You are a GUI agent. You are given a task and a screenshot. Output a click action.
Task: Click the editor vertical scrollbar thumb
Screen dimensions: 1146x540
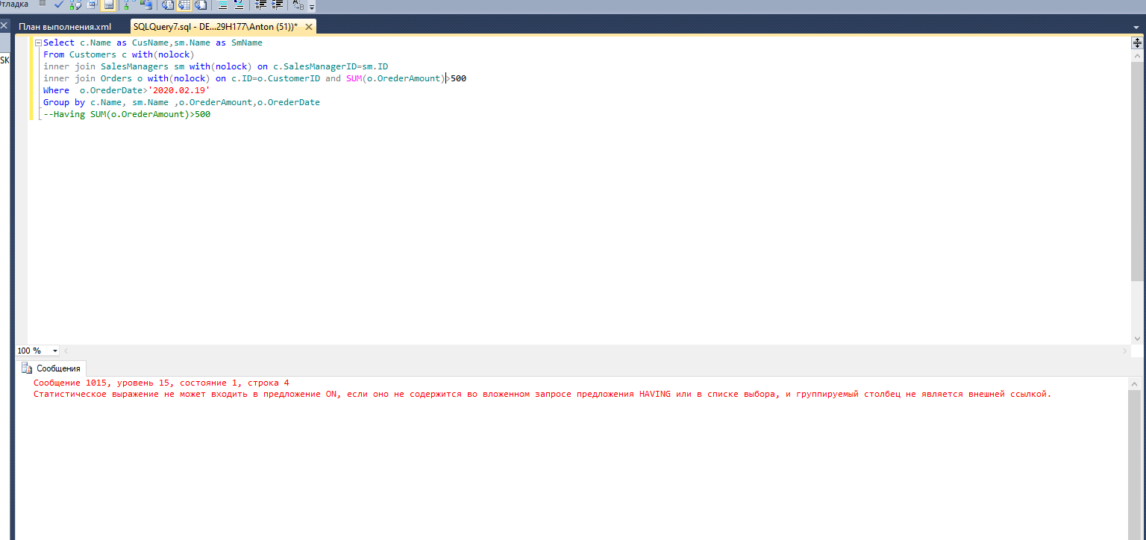1137,171
